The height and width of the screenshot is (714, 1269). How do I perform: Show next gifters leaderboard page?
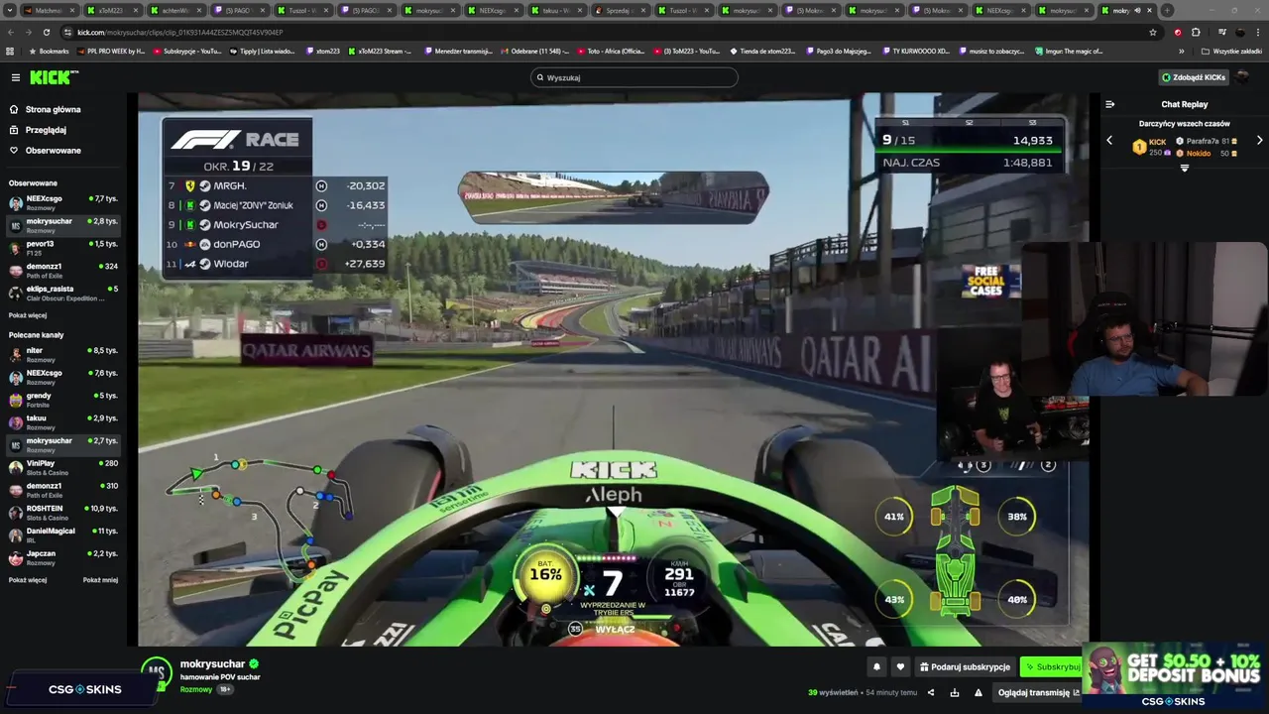pos(1259,141)
